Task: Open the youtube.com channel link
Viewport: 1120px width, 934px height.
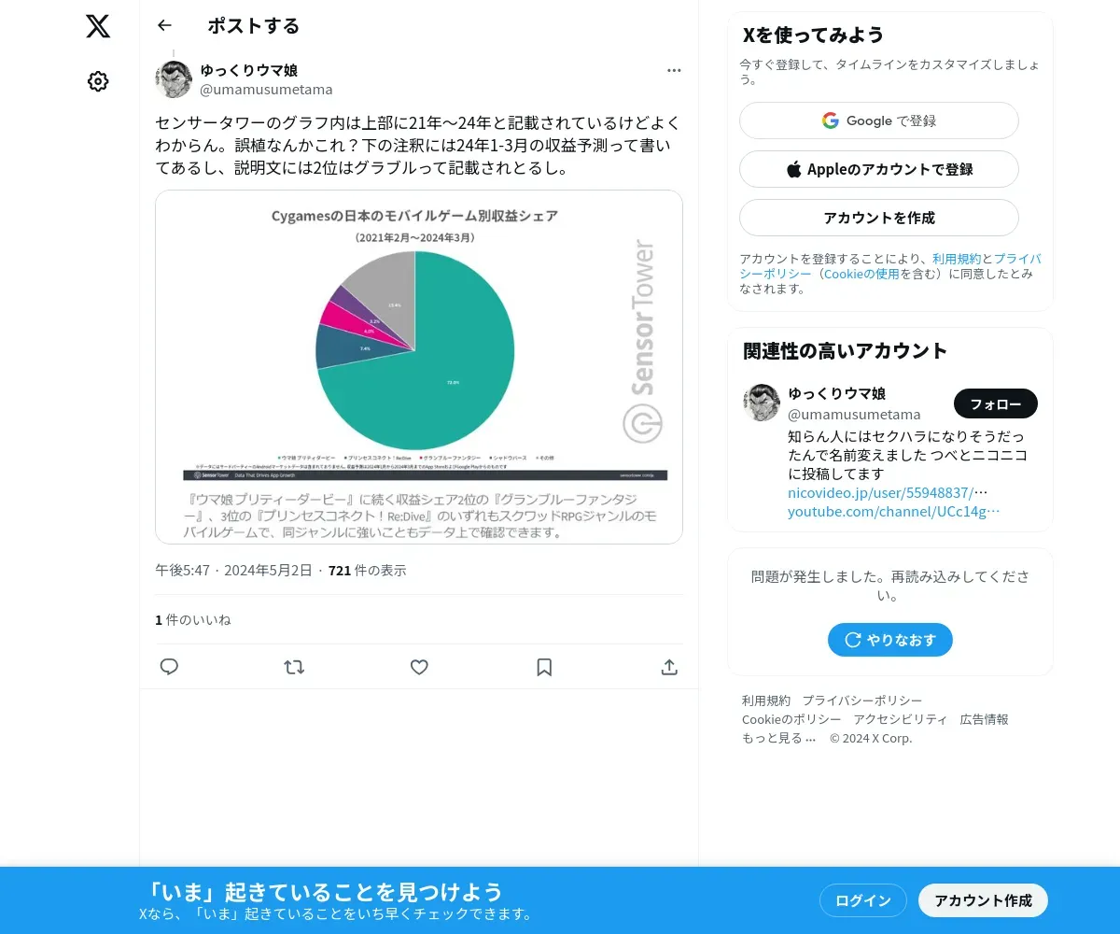Action: pos(894,512)
